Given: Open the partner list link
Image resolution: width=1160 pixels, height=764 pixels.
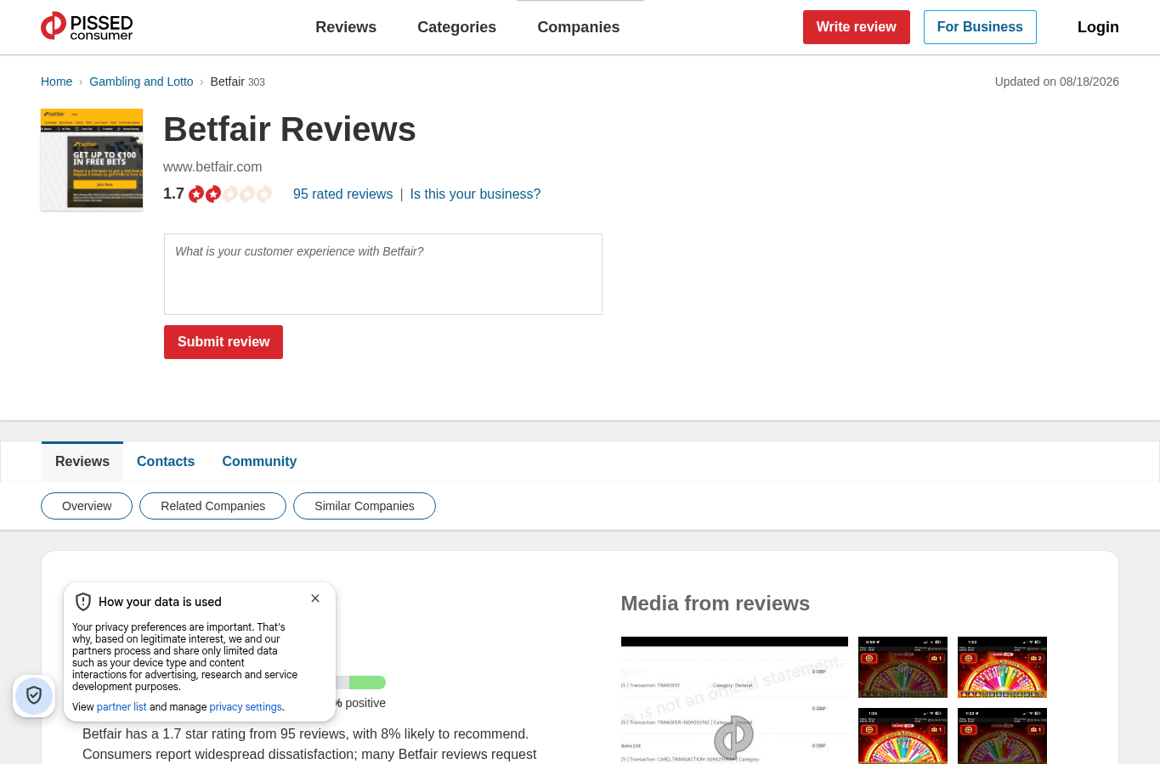Looking at the screenshot, I should [x=122, y=707].
